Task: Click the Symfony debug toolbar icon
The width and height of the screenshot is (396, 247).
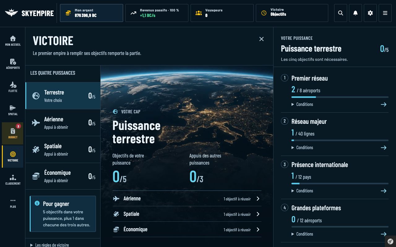Action: coord(390,241)
